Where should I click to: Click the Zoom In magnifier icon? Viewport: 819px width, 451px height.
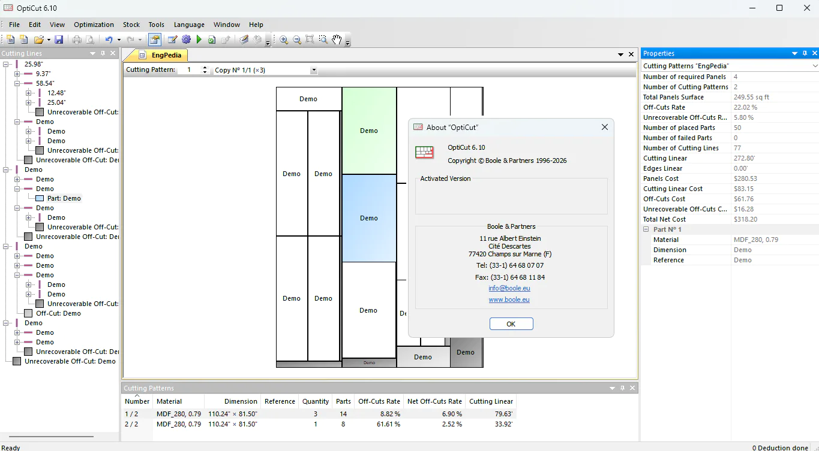284,40
